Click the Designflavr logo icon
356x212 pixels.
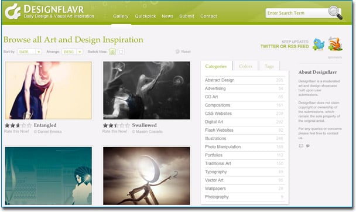point(13,11)
